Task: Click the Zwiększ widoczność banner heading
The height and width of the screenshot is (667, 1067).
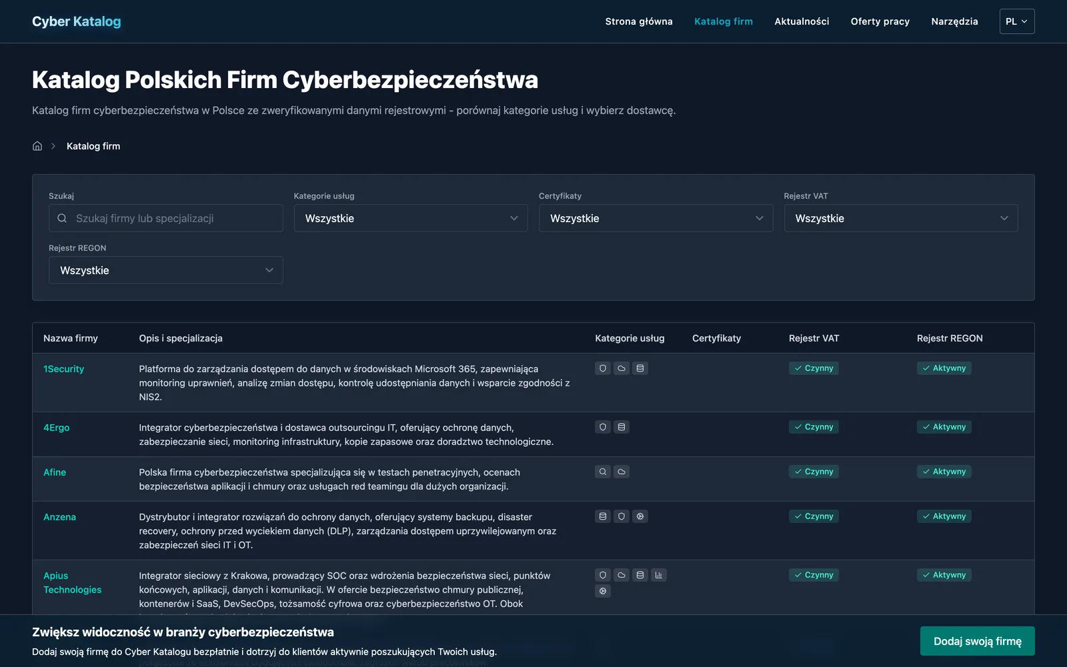Action: 183,632
